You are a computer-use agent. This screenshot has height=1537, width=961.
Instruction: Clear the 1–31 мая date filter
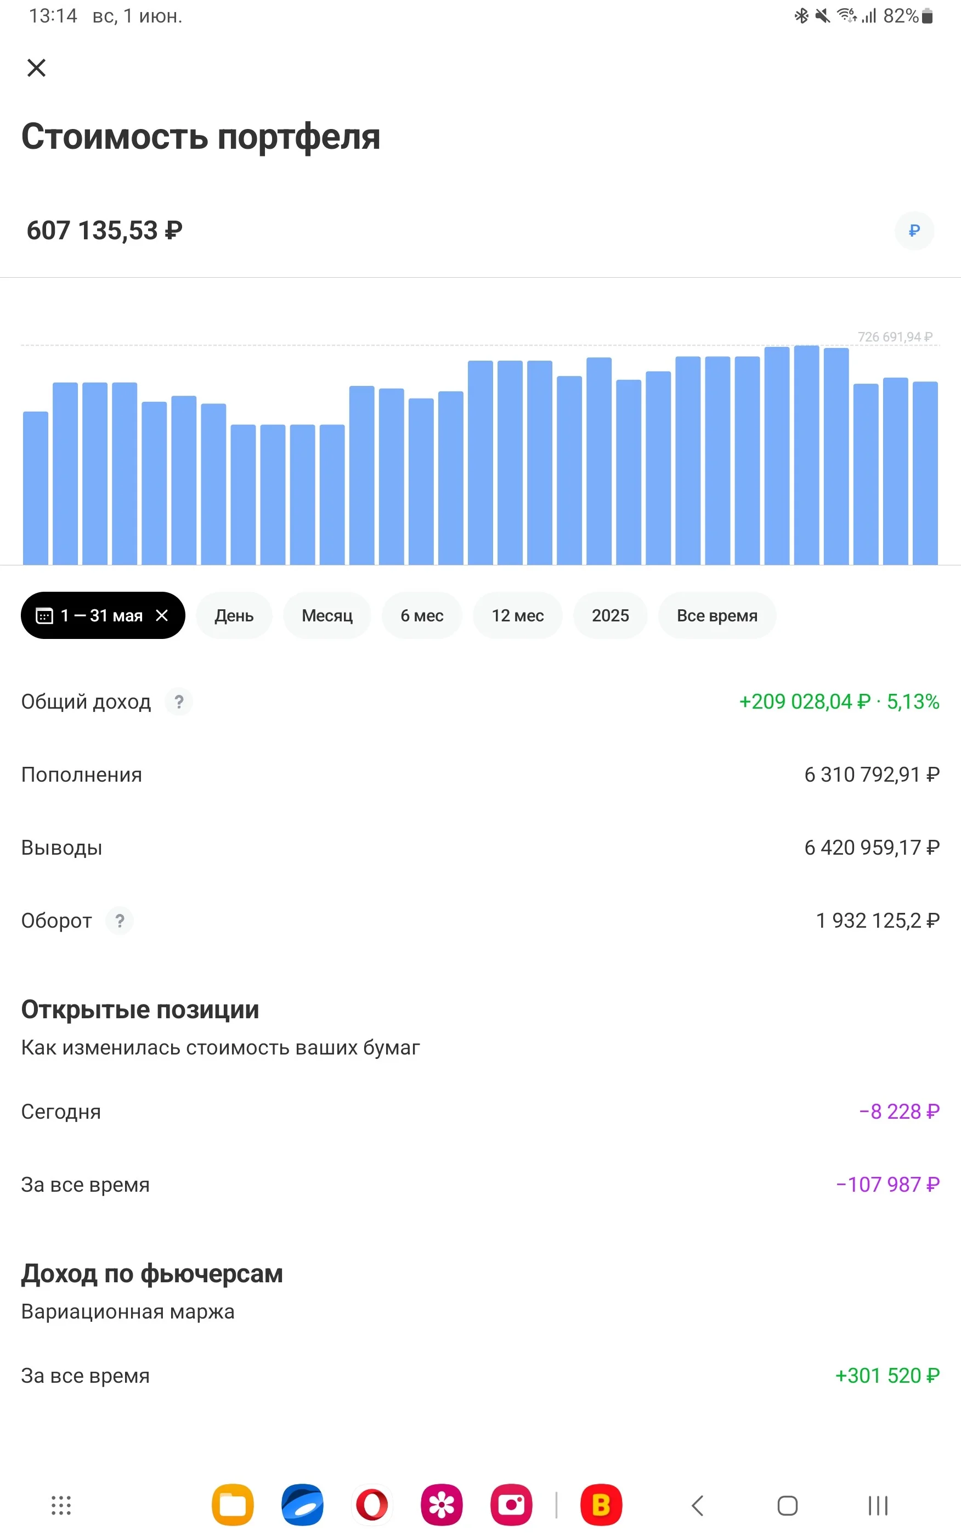162,615
